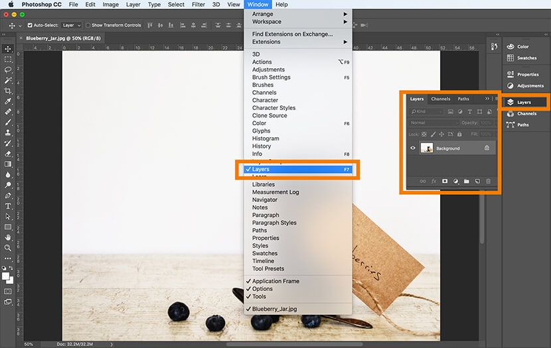Screen dimensions: 551x348
Task: Delete layer using trash icon
Action: pyautogui.click(x=488, y=181)
